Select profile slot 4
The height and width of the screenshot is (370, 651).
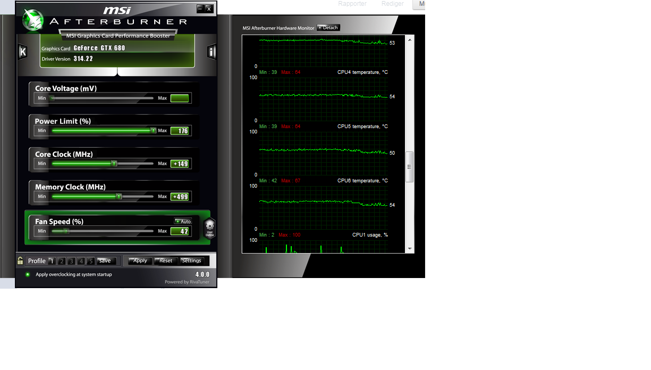[81, 261]
